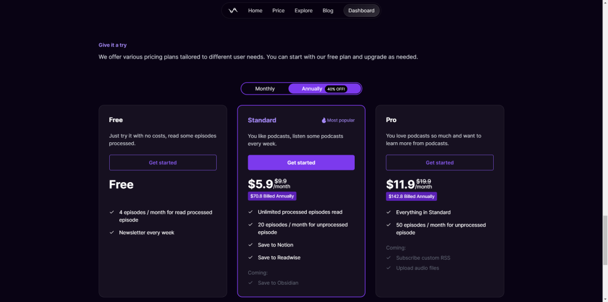Open the Dashboard button
This screenshot has height=302, width=608.
[x=361, y=11]
